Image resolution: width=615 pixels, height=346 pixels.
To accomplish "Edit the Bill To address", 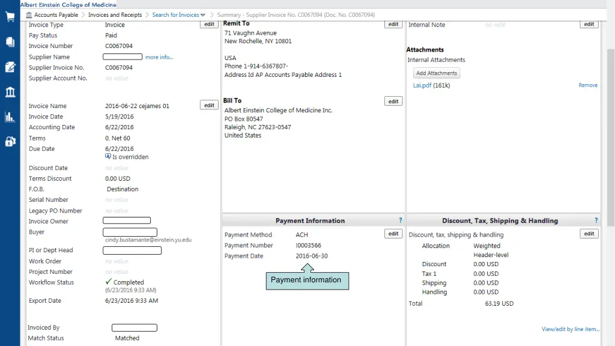I will click(x=393, y=101).
